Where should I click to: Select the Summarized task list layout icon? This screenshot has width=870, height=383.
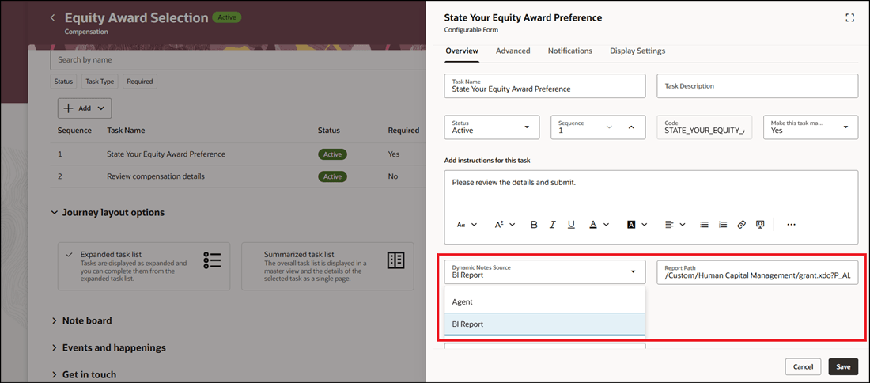[x=395, y=260]
